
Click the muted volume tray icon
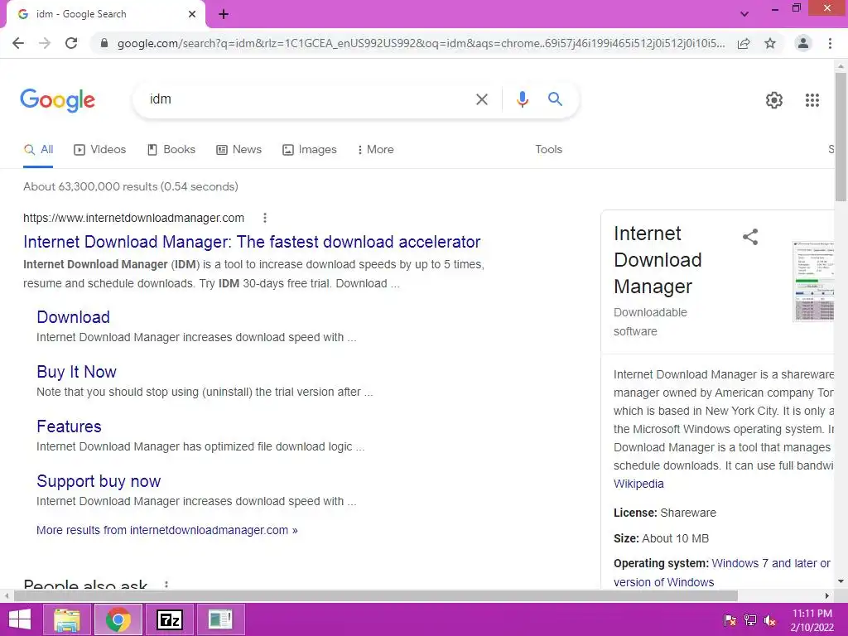[x=770, y=620]
